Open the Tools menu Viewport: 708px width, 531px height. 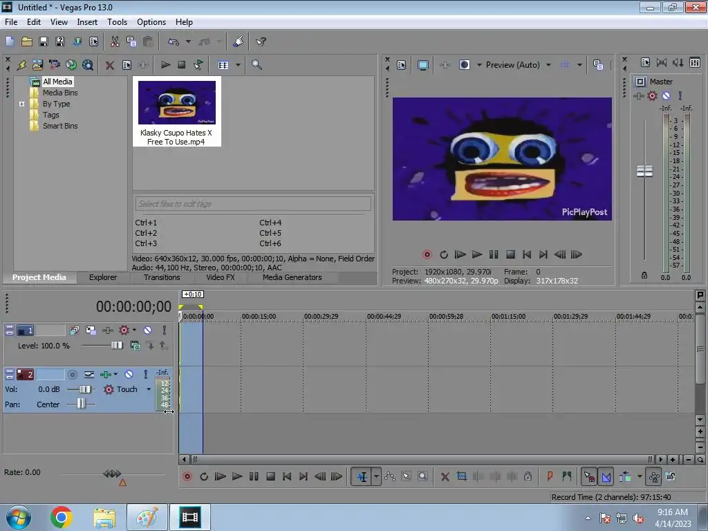(117, 22)
